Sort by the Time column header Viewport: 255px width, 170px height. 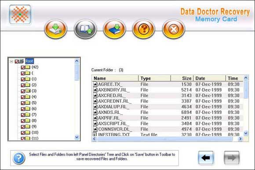(x=234, y=78)
